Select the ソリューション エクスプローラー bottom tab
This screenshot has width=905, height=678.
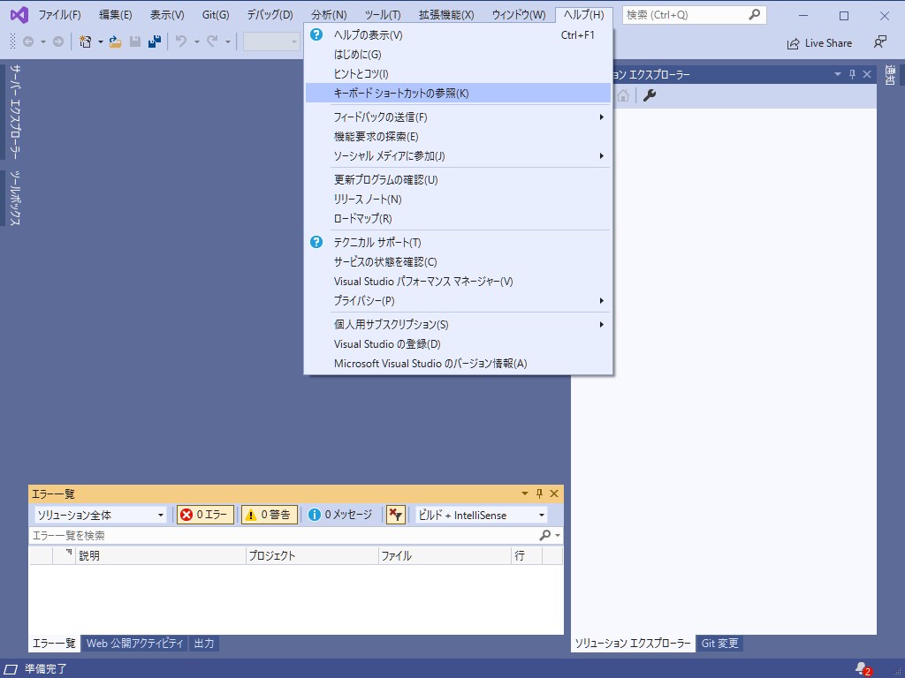click(633, 644)
